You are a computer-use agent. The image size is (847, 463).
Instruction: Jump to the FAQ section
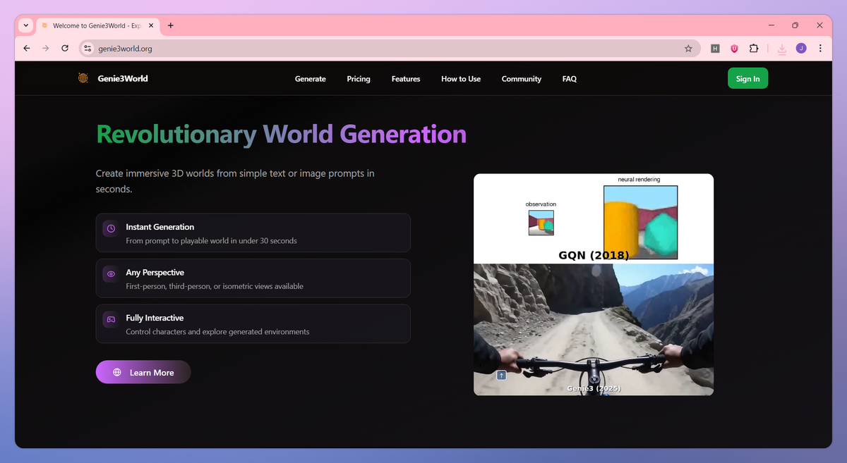(570, 79)
